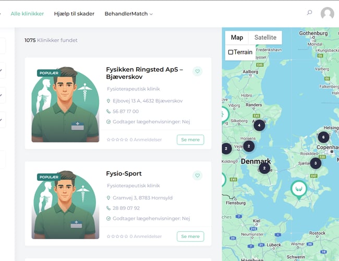Click star rating of Fysikken Ringsted card
Viewport: 339px width, 261px height.
point(117,140)
